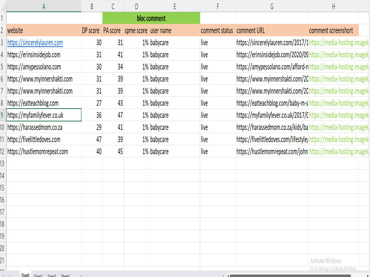Select the 'website' header cell
Viewport: 370px width, 277px height.
[44, 30]
